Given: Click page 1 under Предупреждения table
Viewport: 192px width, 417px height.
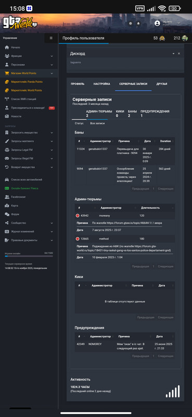Looking at the screenshot, I should [153, 356].
